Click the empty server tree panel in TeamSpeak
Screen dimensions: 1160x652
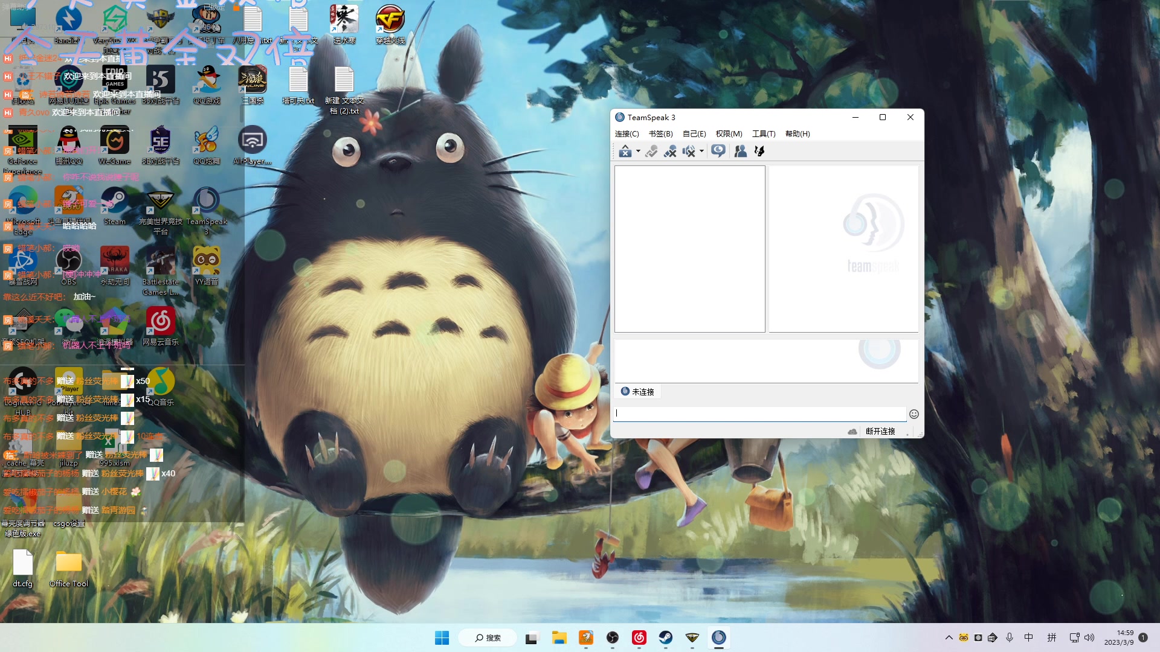click(690, 249)
